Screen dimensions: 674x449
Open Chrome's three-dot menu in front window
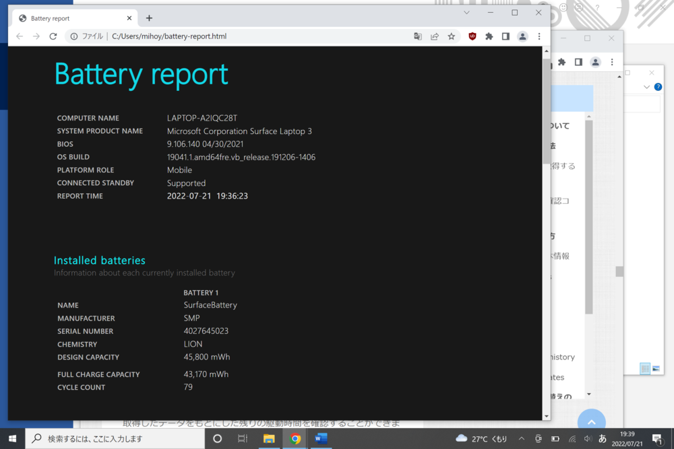tap(539, 36)
